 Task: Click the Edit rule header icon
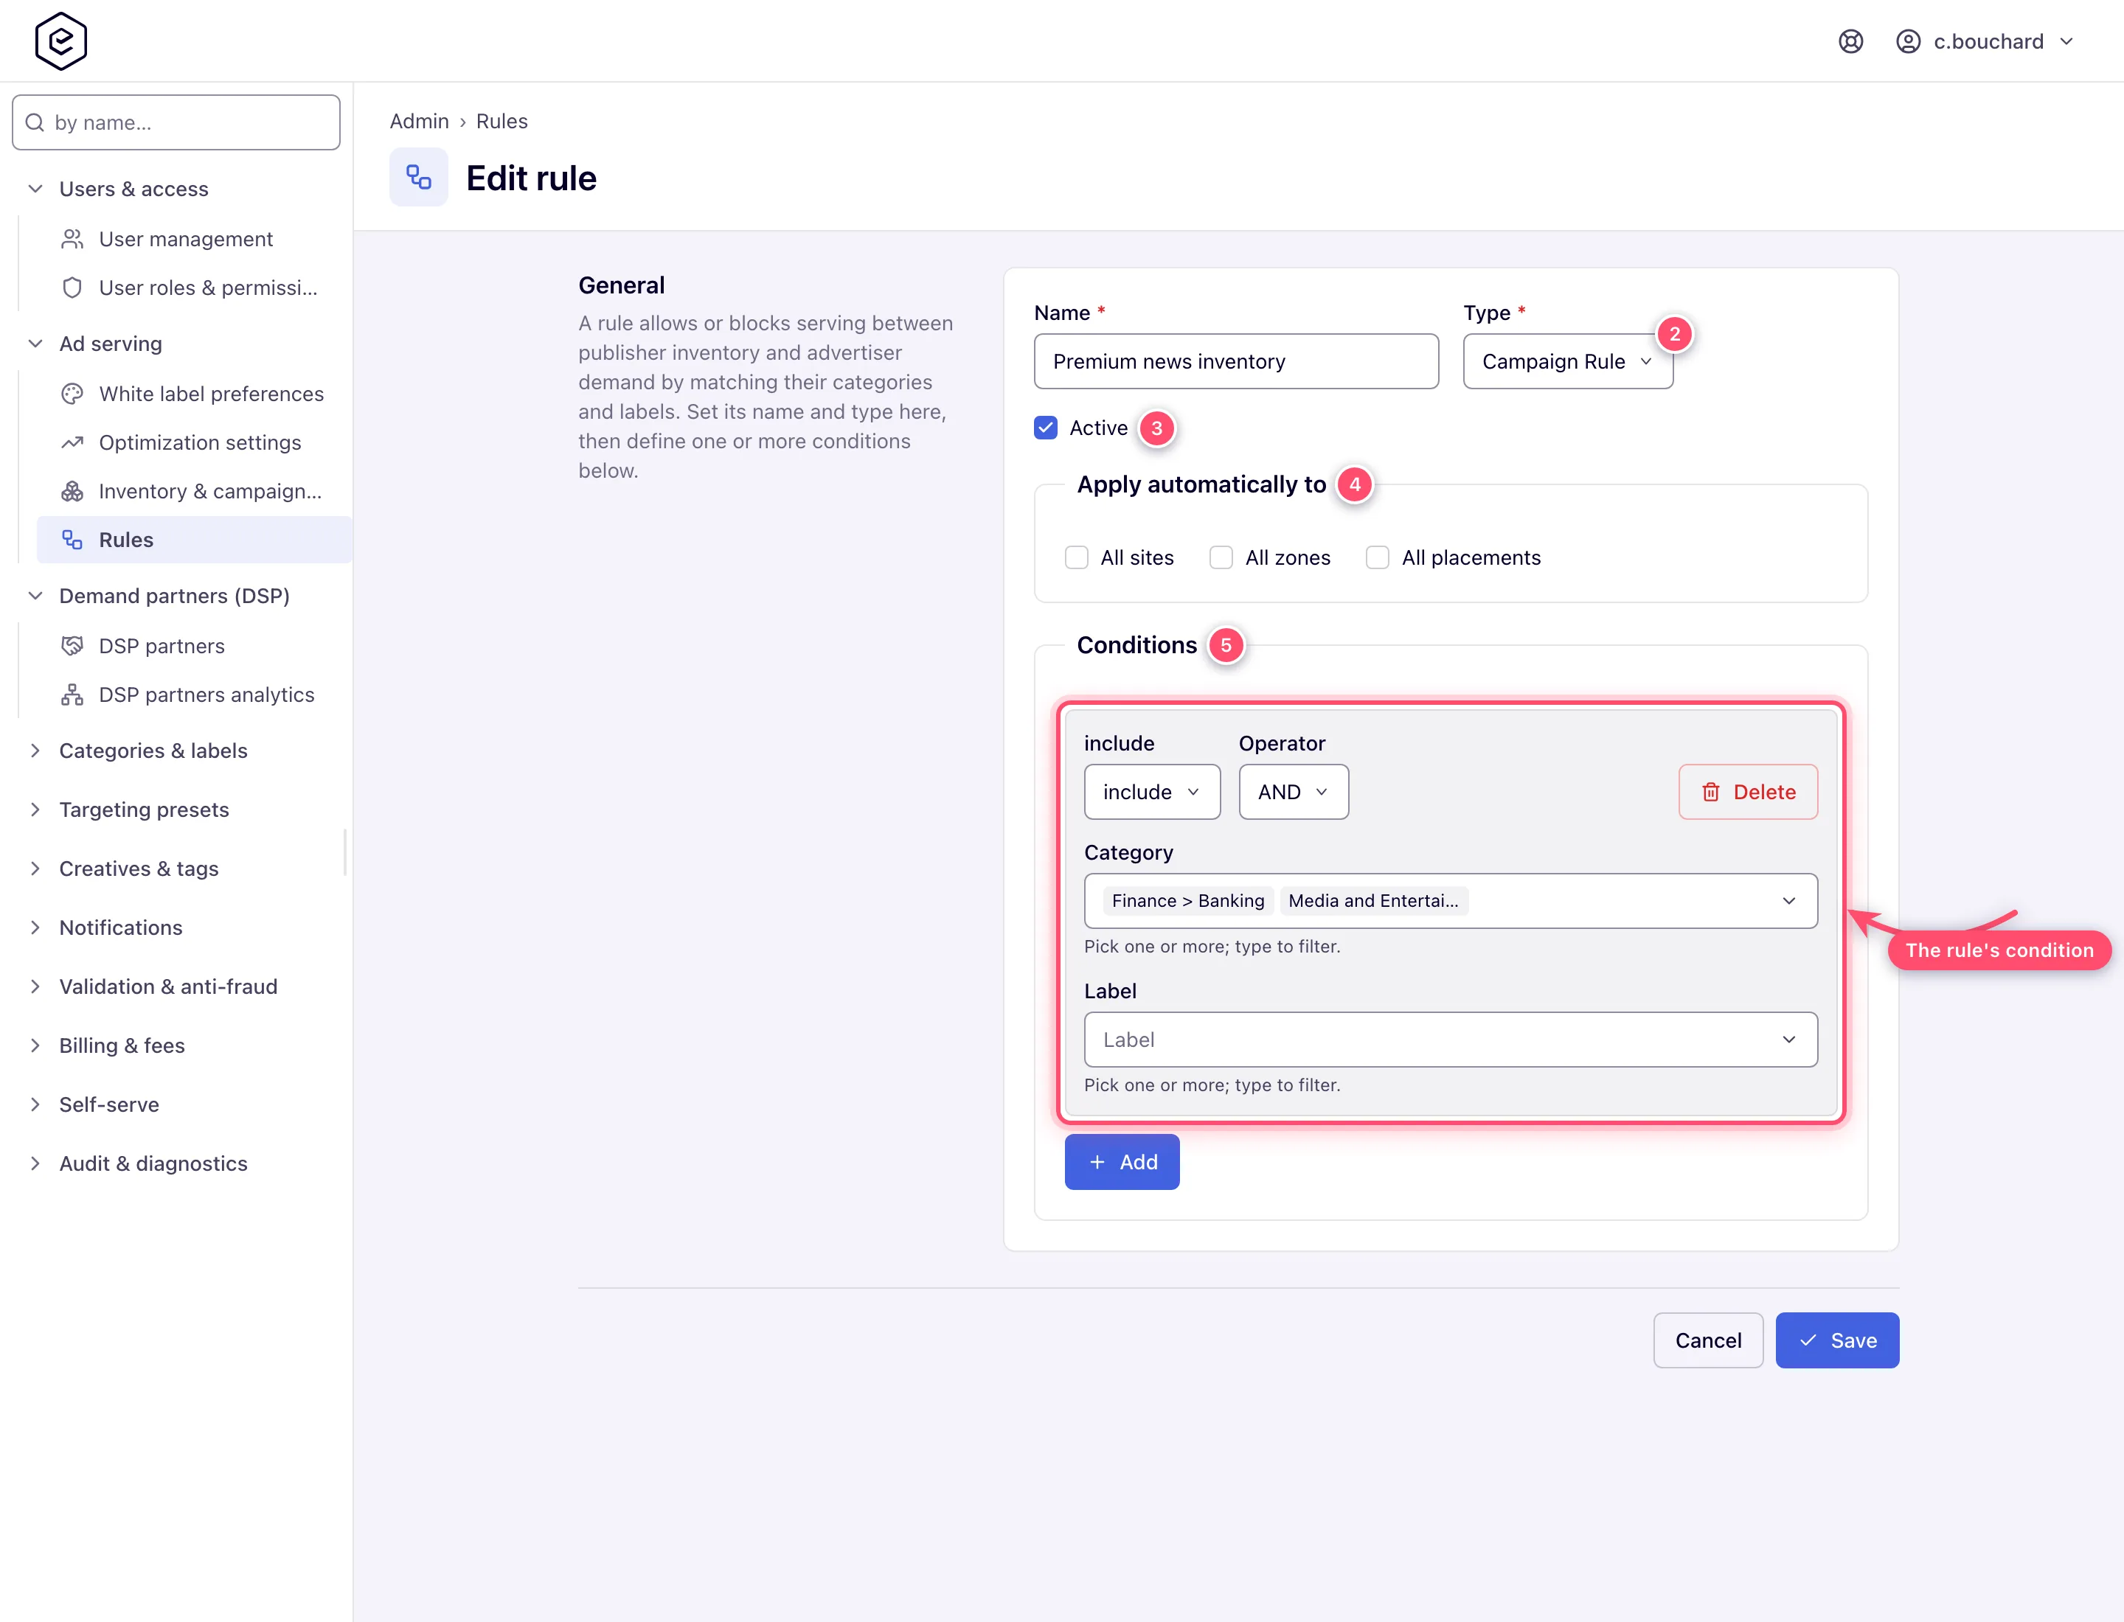(418, 178)
